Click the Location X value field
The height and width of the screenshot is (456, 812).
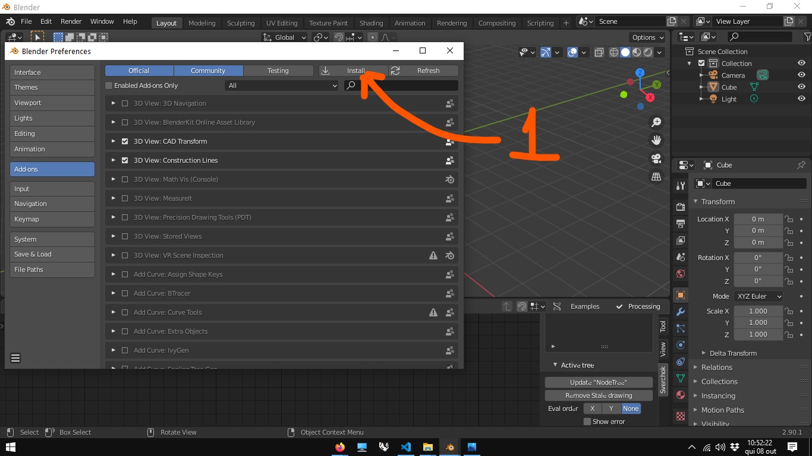pyautogui.click(x=758, y=219)
